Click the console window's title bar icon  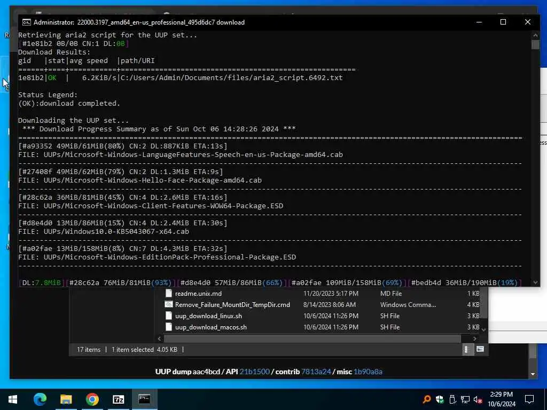26,22
